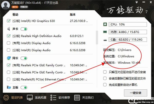The image size is (154, 104).
Task: Click the C盘 disk usage field
Action: (128, 40)
